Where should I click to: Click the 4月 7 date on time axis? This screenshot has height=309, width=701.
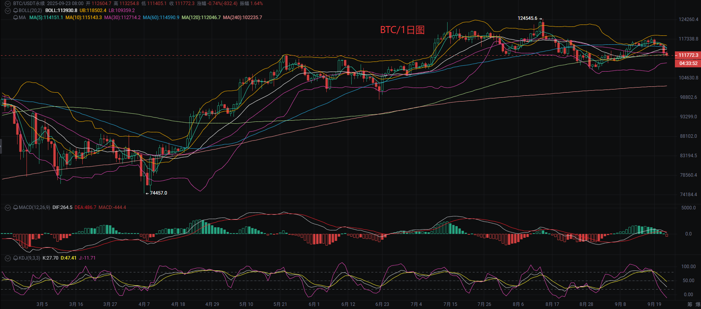pos(144,304)
